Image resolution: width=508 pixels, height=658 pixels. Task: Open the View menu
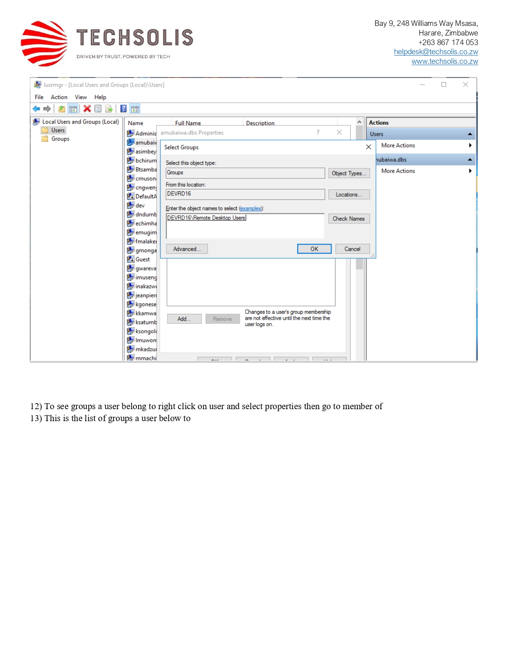(81, 97)
